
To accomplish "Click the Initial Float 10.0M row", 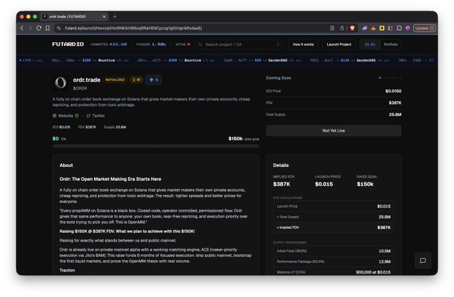I will click(x=334, y=251).
